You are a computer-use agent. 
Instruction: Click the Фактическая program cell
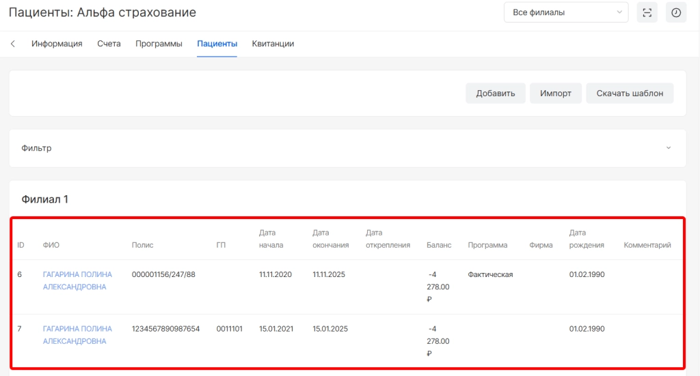[x=490, y=274]
